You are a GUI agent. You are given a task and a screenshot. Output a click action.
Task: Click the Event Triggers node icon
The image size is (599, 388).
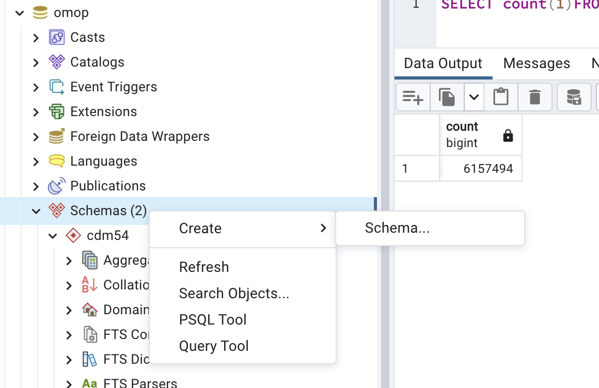tap(57, 87)
